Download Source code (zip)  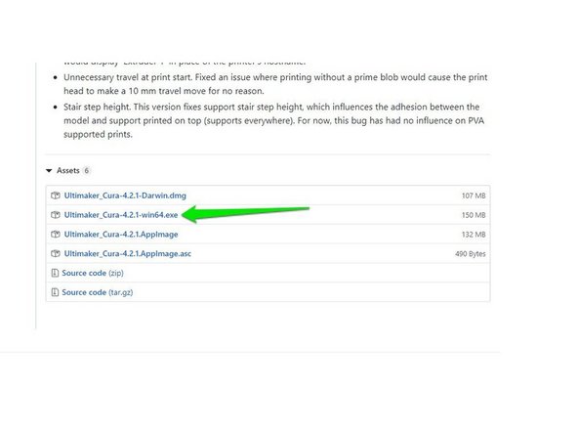pyautogui.click(x=93, y=273)
